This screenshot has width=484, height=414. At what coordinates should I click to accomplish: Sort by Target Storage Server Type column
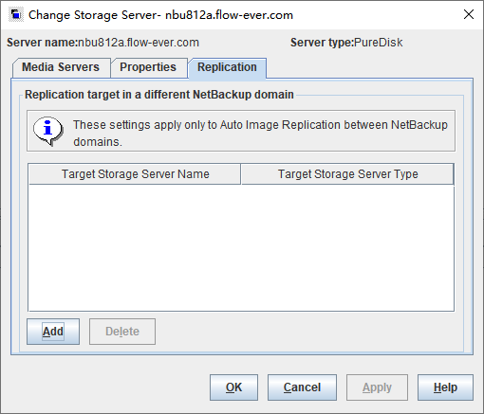tap(347, 174)
